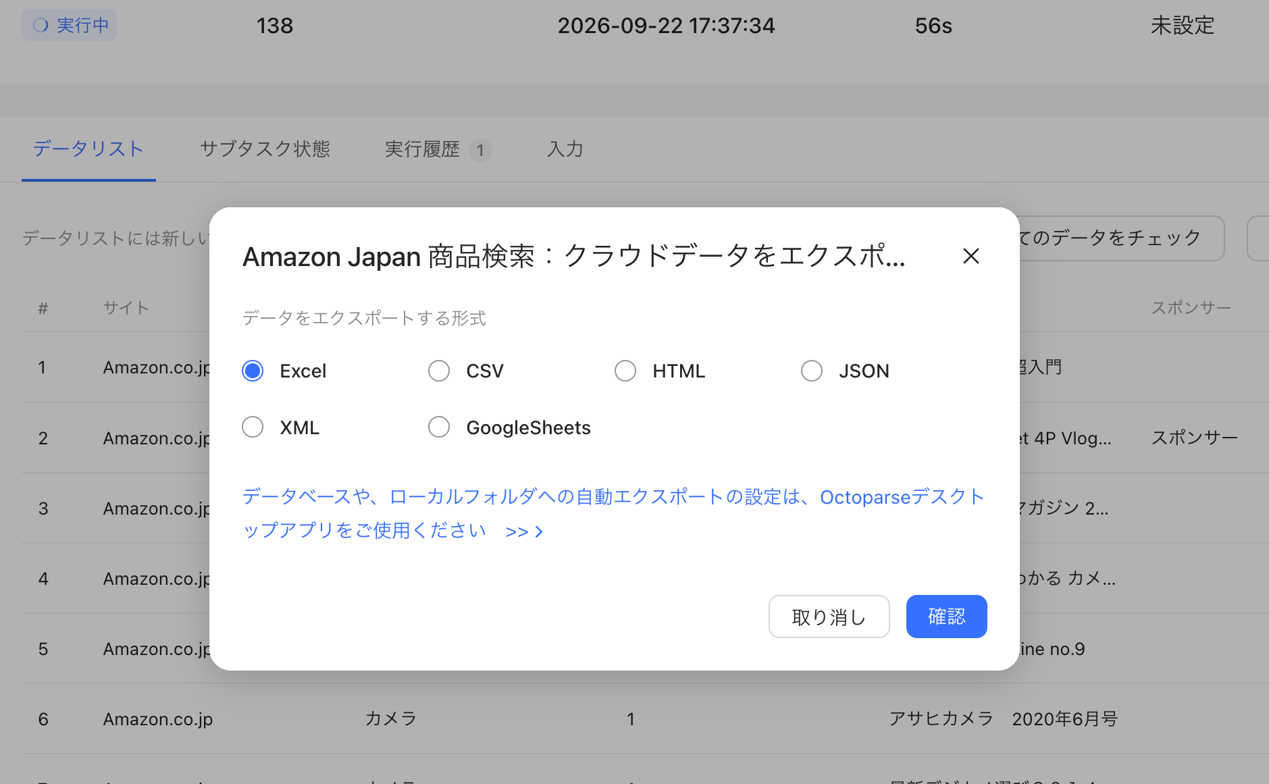The height and width of the screenshot is (784, 1269).
Task: Click the 56s duration value
Action: pos(933,26)
